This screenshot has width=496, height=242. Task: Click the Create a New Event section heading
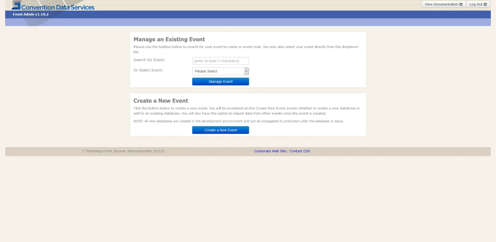pyautogui.click(x=160, y=101)
